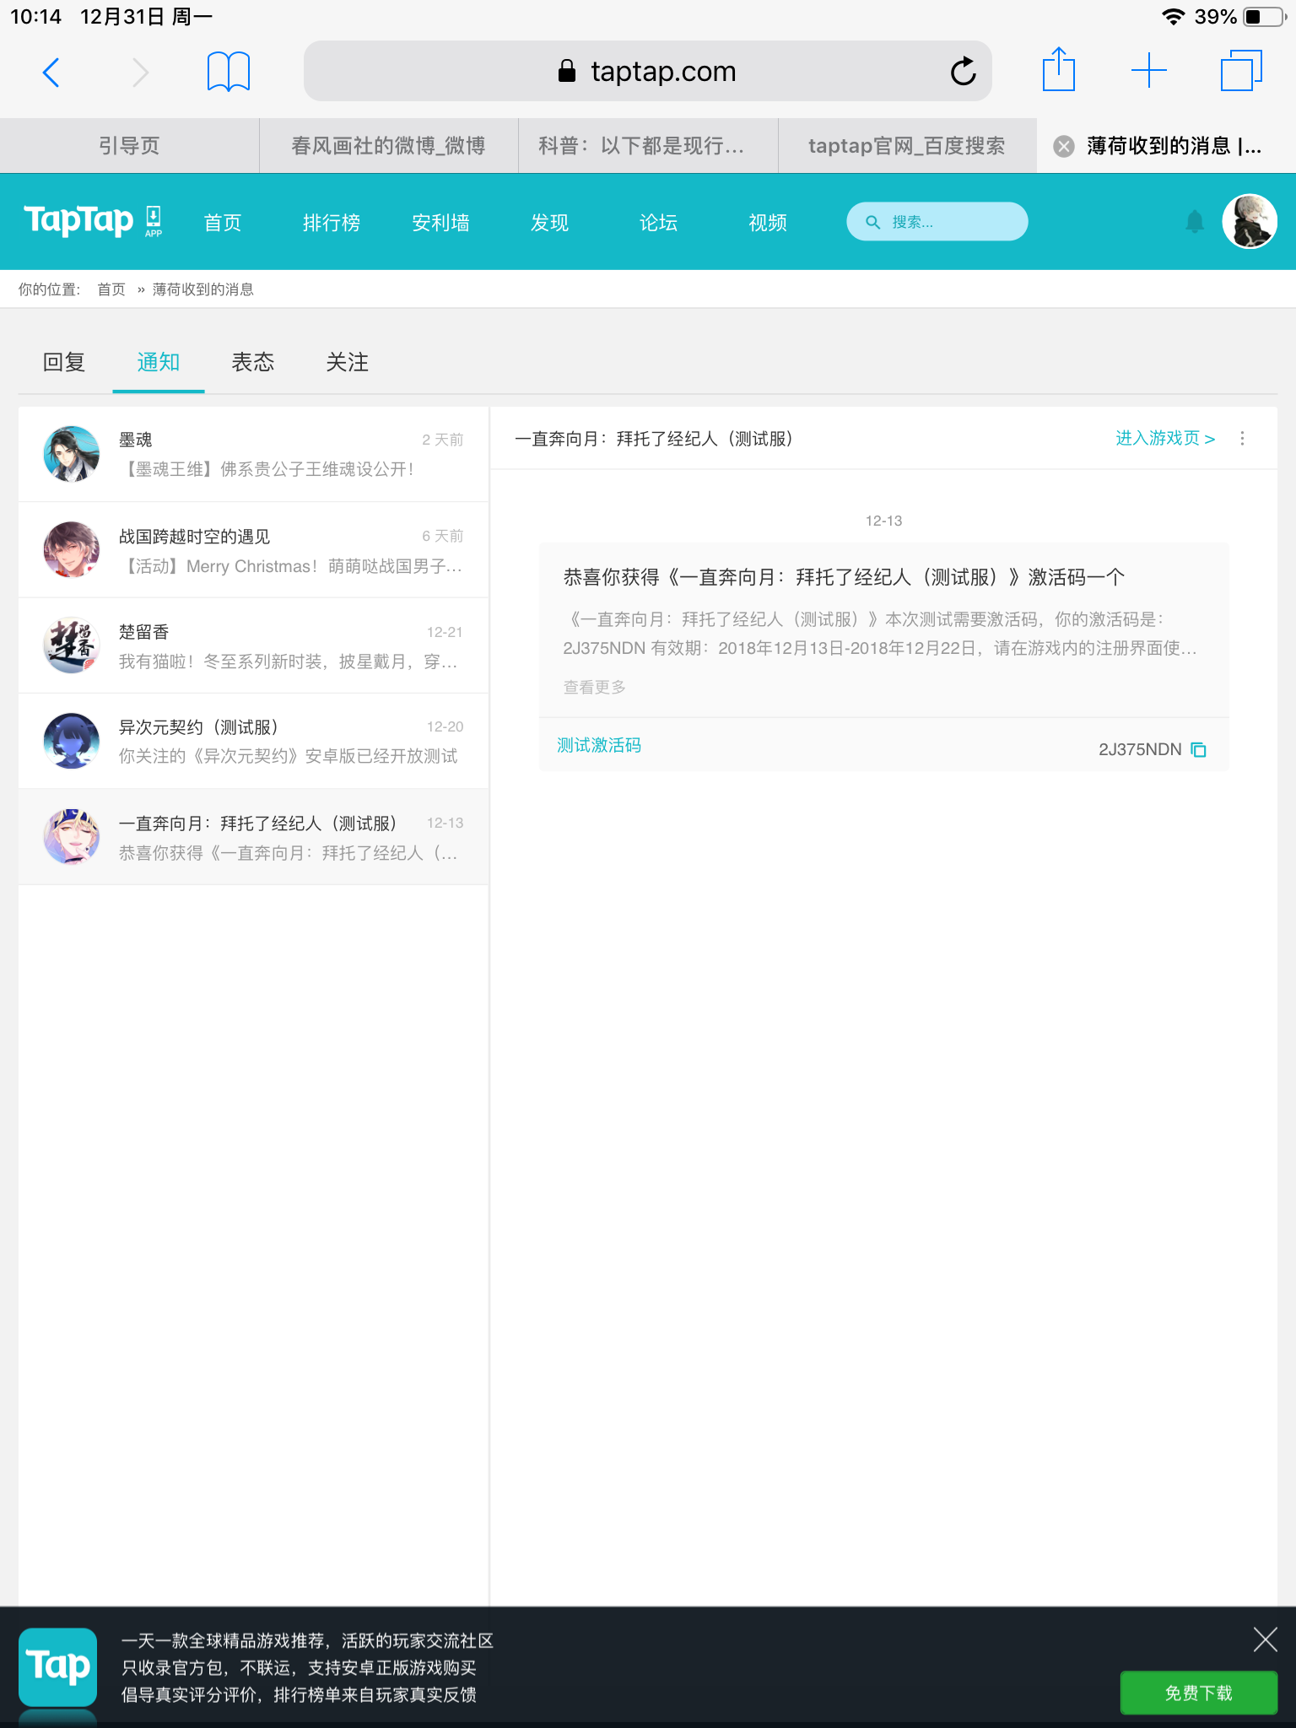Switch to the 引导页 tab
Image resolution: width=1296 pixels, height=1728 pixels.
tap(129, 146)
